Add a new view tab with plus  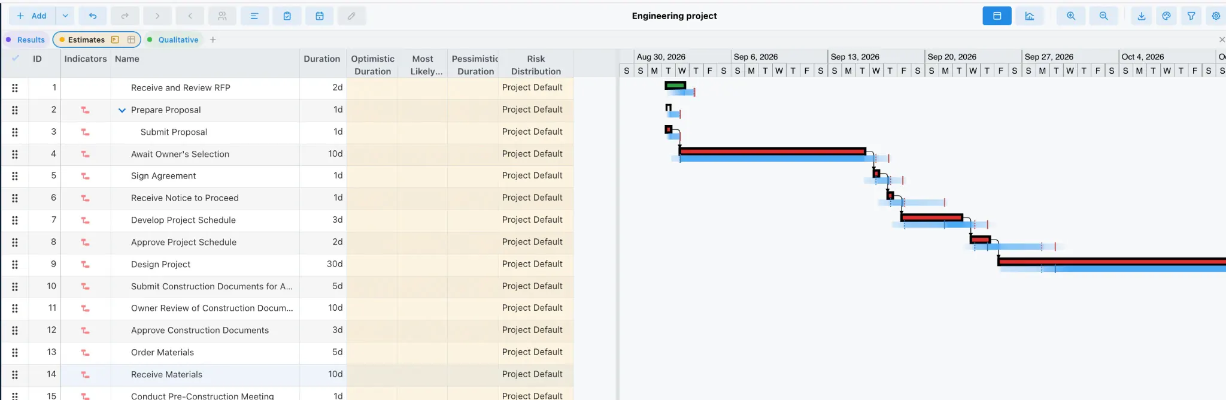coord(213,40)
